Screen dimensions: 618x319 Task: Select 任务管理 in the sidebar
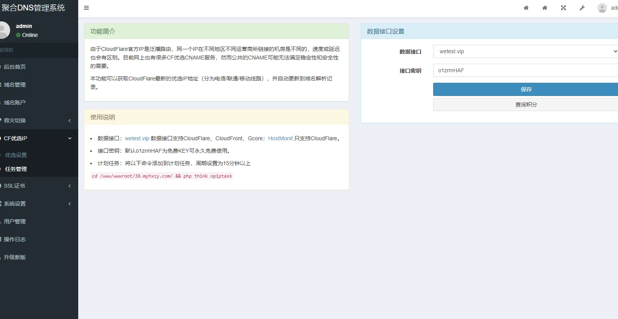click(16, 169)
